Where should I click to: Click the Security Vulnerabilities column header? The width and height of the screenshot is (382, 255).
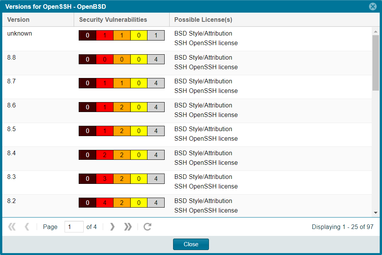[x=121, y=19]
